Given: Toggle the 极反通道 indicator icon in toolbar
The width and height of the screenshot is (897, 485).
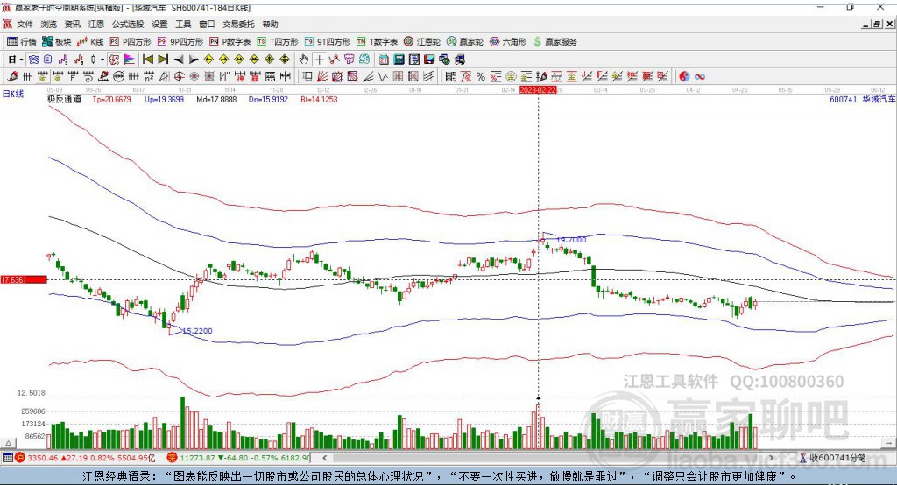Looking at the screenshot, I should click(x=115, y=60).
